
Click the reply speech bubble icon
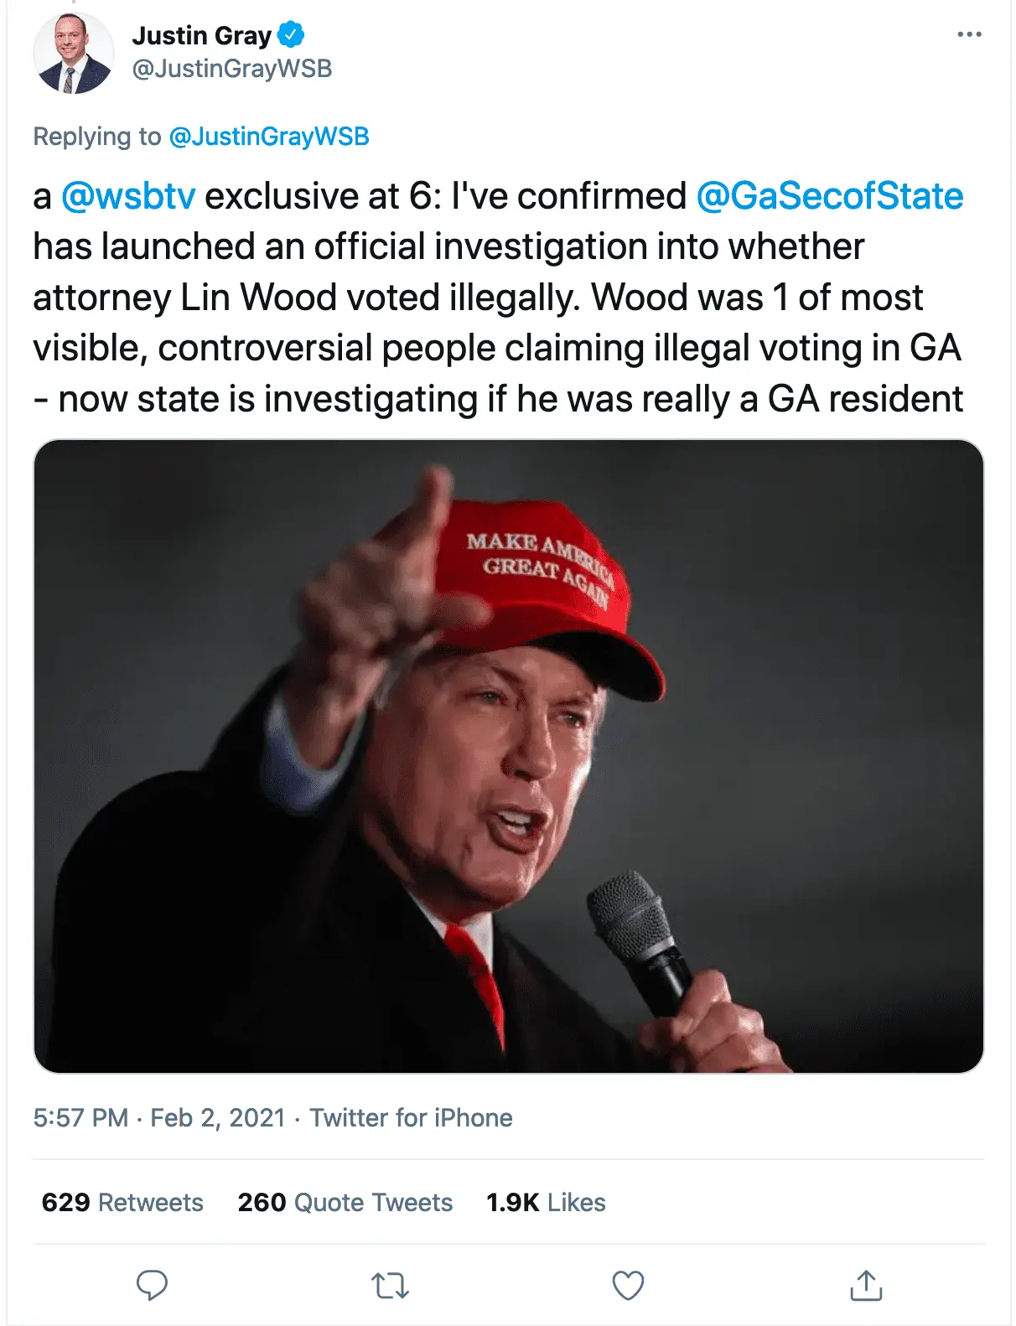pyautogui.click(x=152, y=1285)
